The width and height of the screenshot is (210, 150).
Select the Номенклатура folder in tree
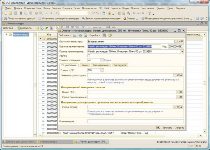21,35
